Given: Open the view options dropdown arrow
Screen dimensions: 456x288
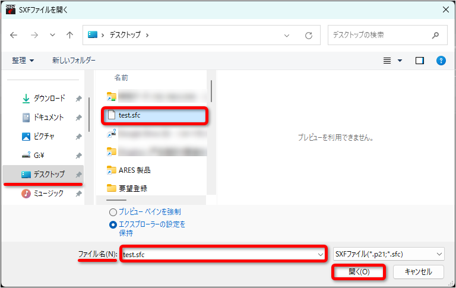Looking at the screenshot, I should click(x=400, y=61).
